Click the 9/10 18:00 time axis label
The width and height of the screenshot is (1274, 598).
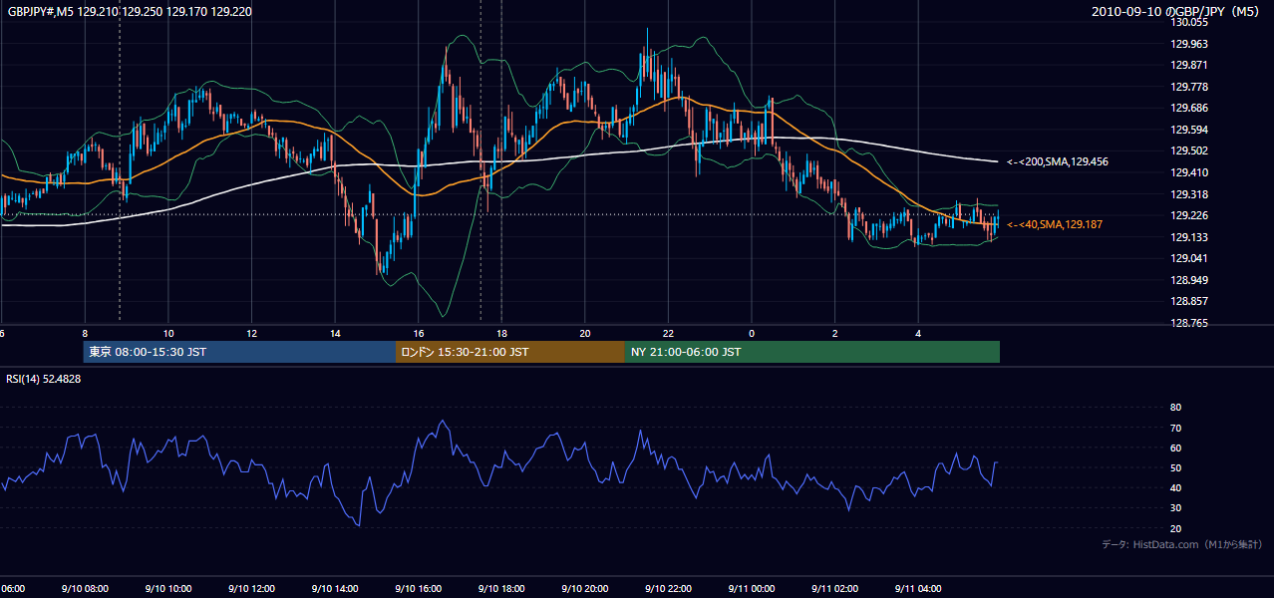501,589
